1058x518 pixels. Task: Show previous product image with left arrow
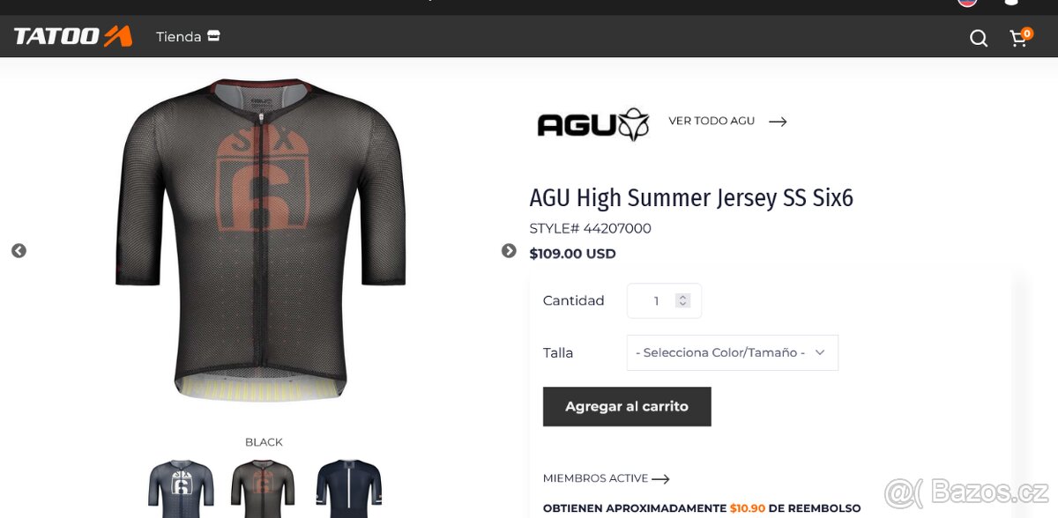coord(19,251)
